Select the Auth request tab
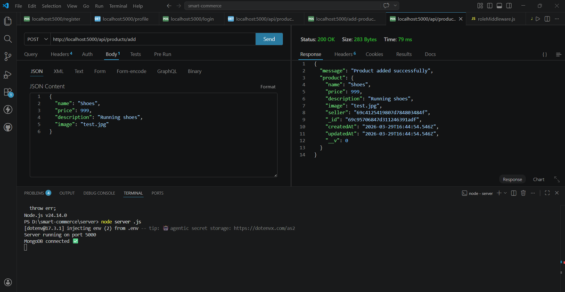This screenshot has height=292, width=565. (x=87, y=54)
